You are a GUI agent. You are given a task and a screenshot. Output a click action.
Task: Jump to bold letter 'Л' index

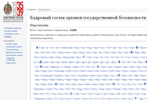(x=119, y=76)
